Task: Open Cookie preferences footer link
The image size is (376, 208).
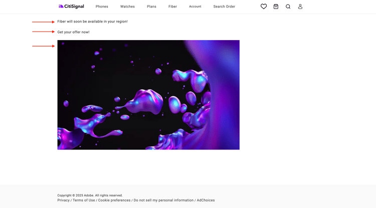Action: click(114, 200)
